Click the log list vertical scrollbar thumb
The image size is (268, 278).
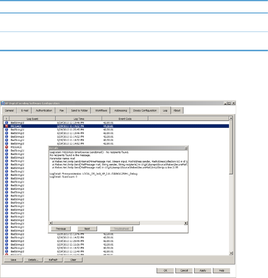(231, 147)
